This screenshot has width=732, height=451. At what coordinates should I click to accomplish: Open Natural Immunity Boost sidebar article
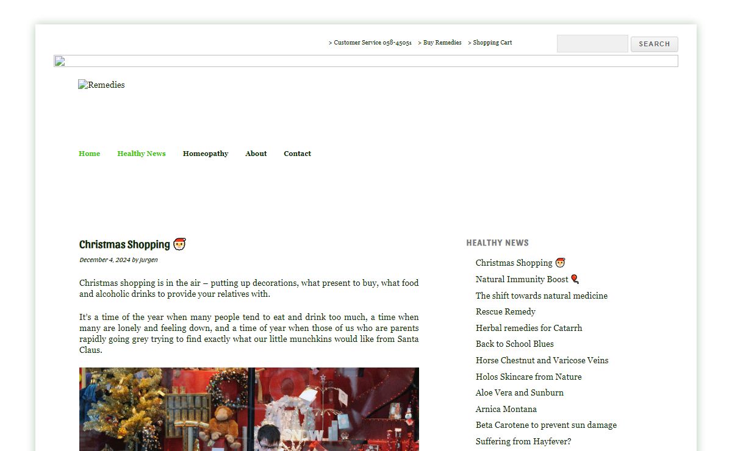point(522,279)
